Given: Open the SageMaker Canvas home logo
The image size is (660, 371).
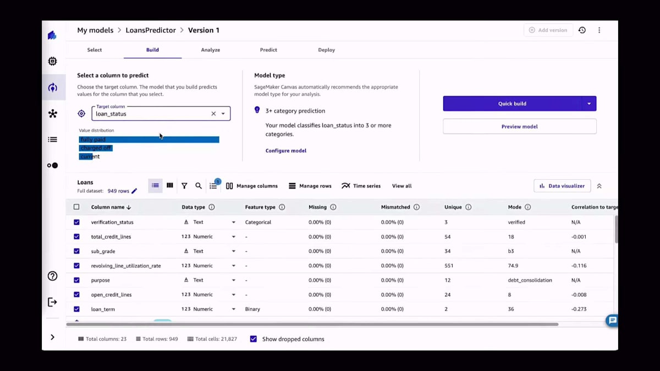Looking at the screenshot, I should 52,36.
